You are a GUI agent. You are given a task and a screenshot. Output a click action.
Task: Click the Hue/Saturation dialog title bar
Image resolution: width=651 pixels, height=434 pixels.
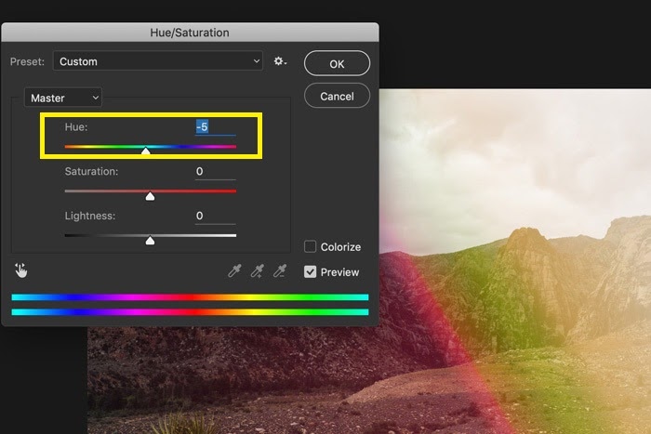tap(190, 33)
